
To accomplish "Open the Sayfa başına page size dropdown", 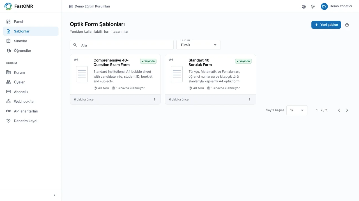I will [297, 110].
